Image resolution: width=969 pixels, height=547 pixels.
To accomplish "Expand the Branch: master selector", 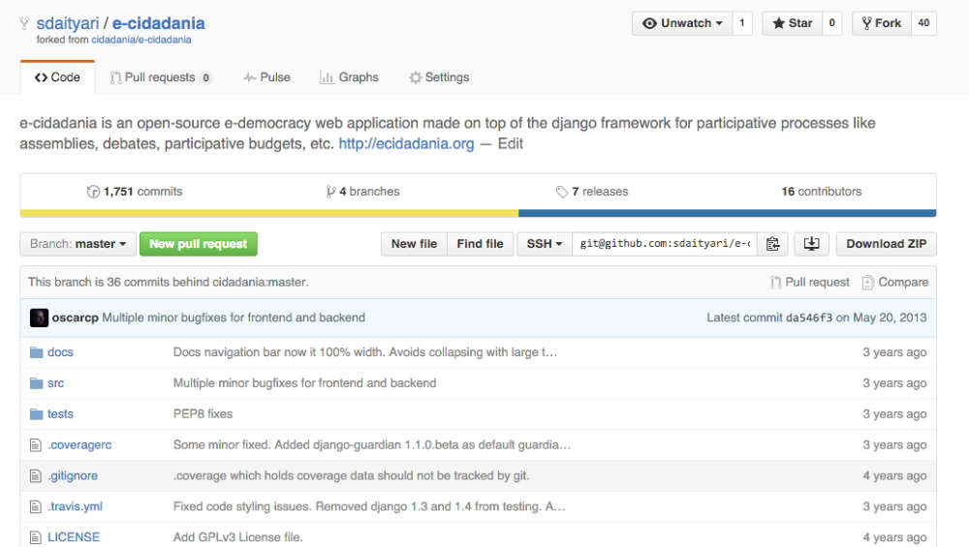I will (78, 244).
